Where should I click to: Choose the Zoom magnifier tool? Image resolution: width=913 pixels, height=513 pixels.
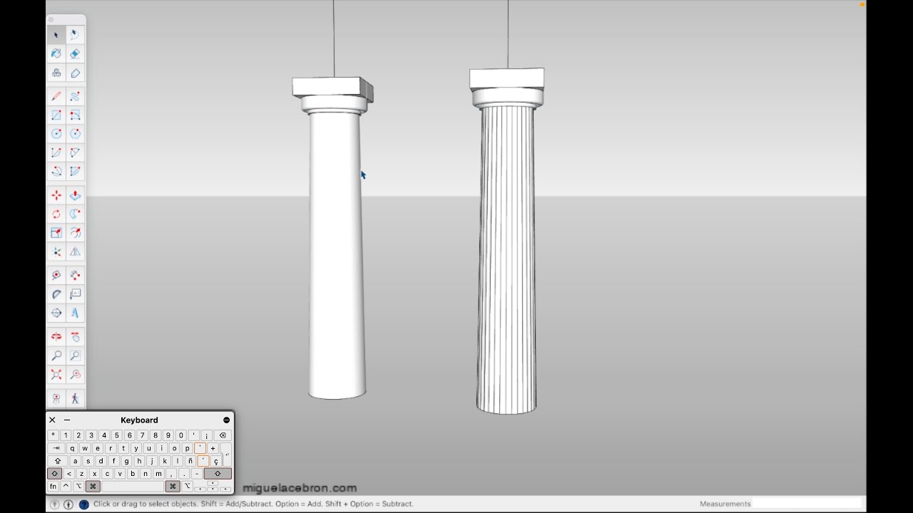coord(56,356)
